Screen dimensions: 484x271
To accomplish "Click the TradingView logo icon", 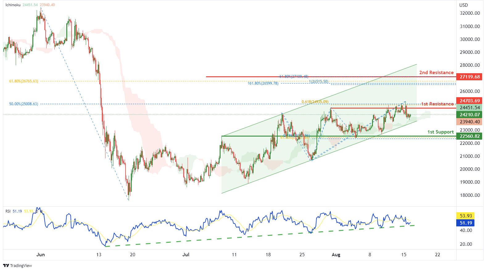I will [6, 265].
